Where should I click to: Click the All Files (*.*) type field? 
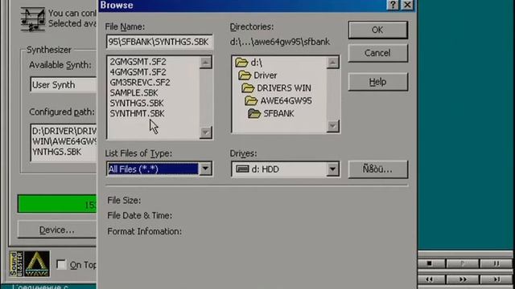[x=153, y=169]
